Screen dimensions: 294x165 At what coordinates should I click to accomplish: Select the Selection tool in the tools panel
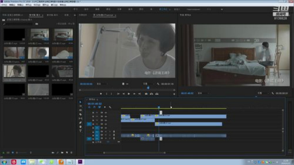[x=80, y=102]
